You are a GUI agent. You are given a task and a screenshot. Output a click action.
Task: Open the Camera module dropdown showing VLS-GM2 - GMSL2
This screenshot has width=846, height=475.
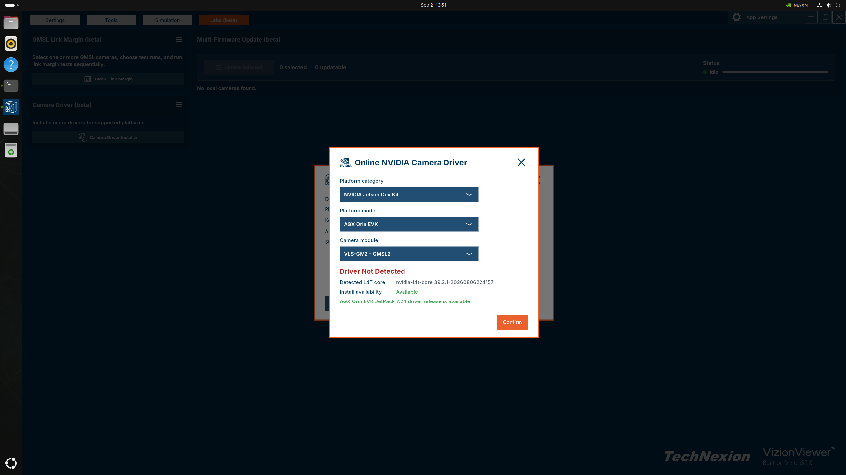(x=409, y=254)
